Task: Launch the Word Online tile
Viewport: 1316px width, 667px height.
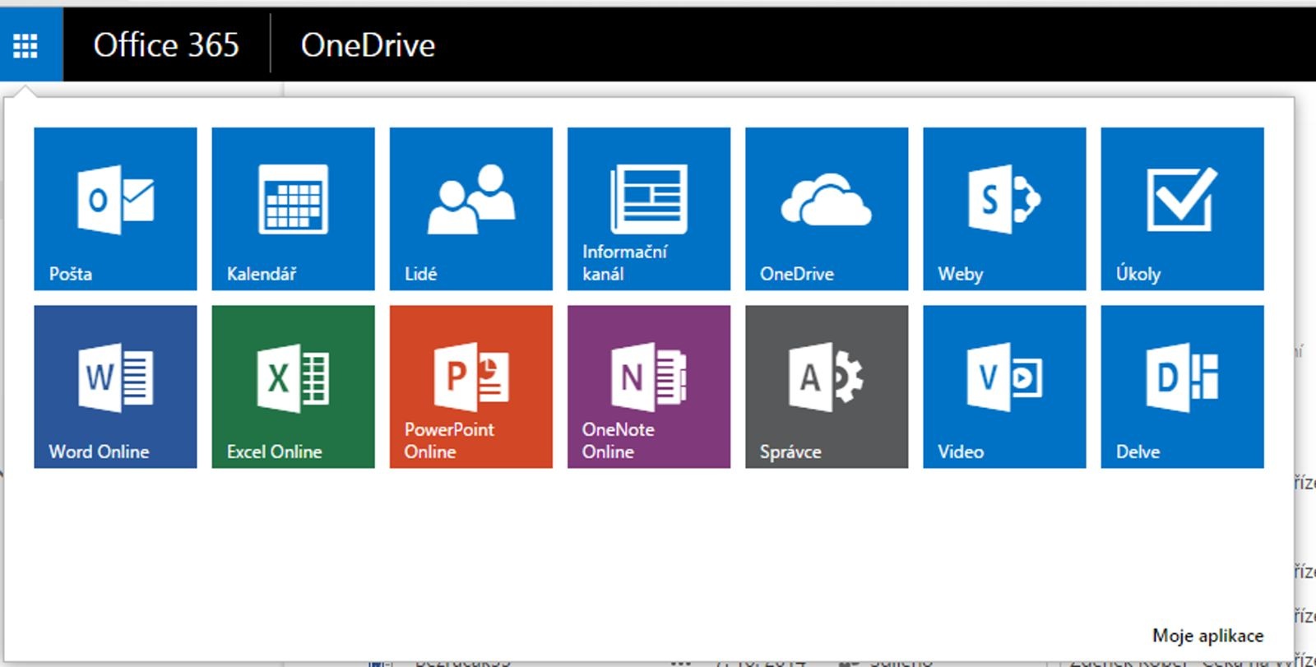Action: 115,387
